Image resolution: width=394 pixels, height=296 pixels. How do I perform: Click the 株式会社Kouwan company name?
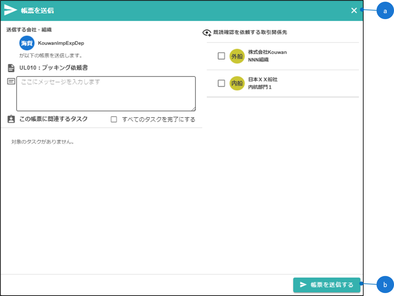coord(267,52)
